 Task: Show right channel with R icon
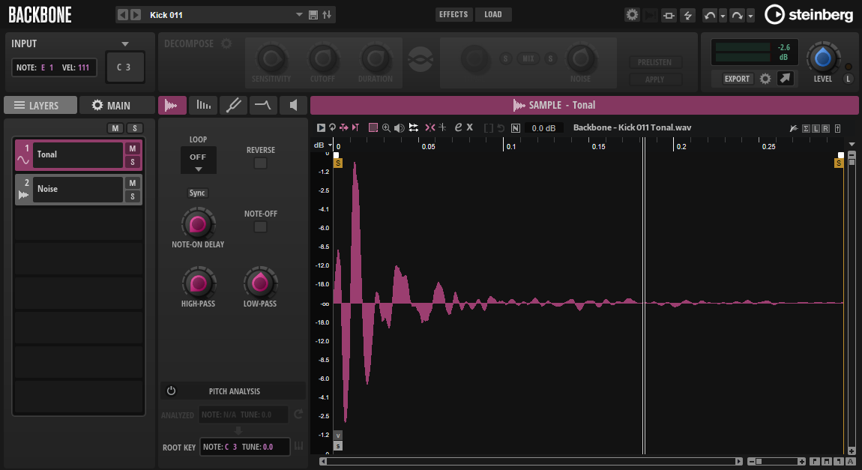click(826, 128)
